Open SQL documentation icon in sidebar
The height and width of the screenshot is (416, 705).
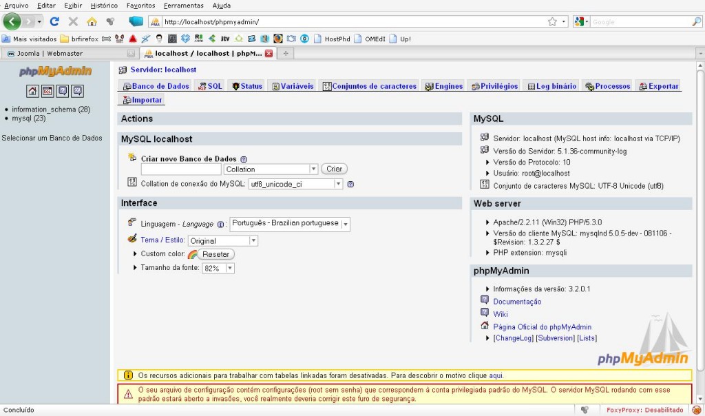click(78, 92)
